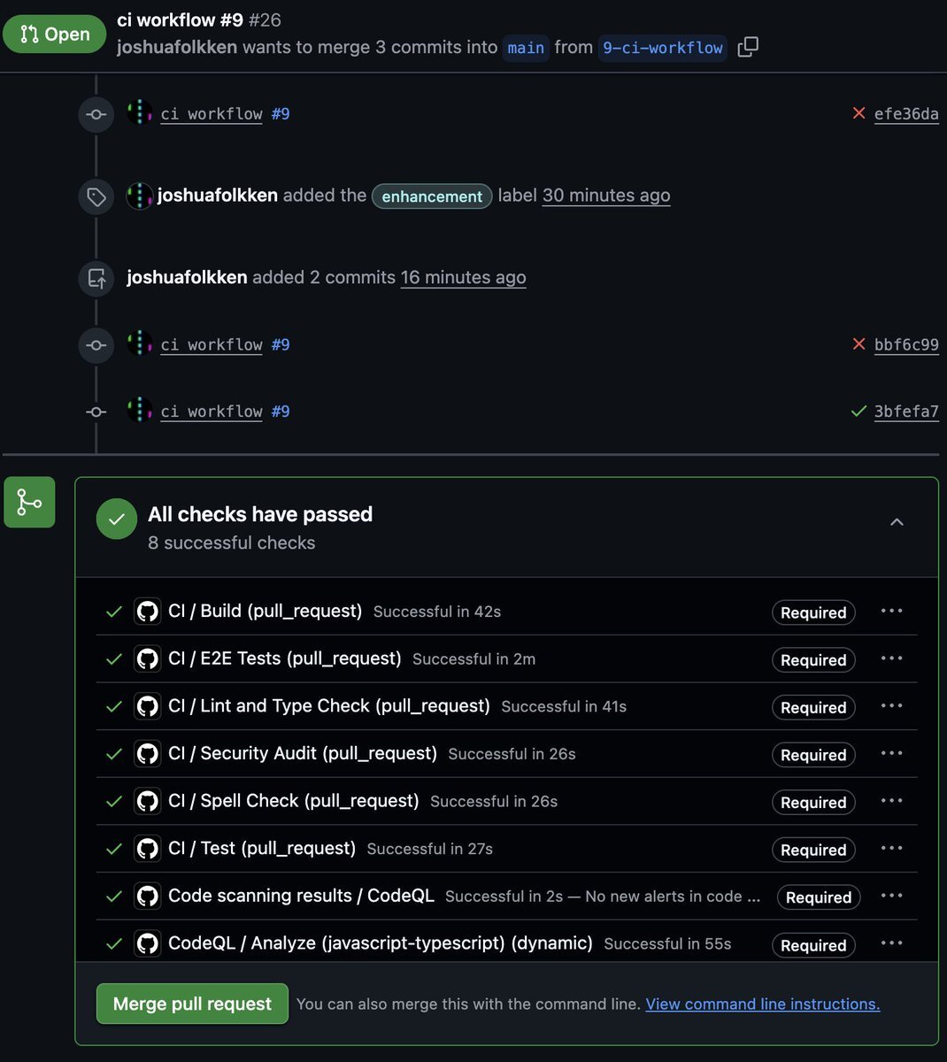Click the enhancement label badge

pos(432,196)
